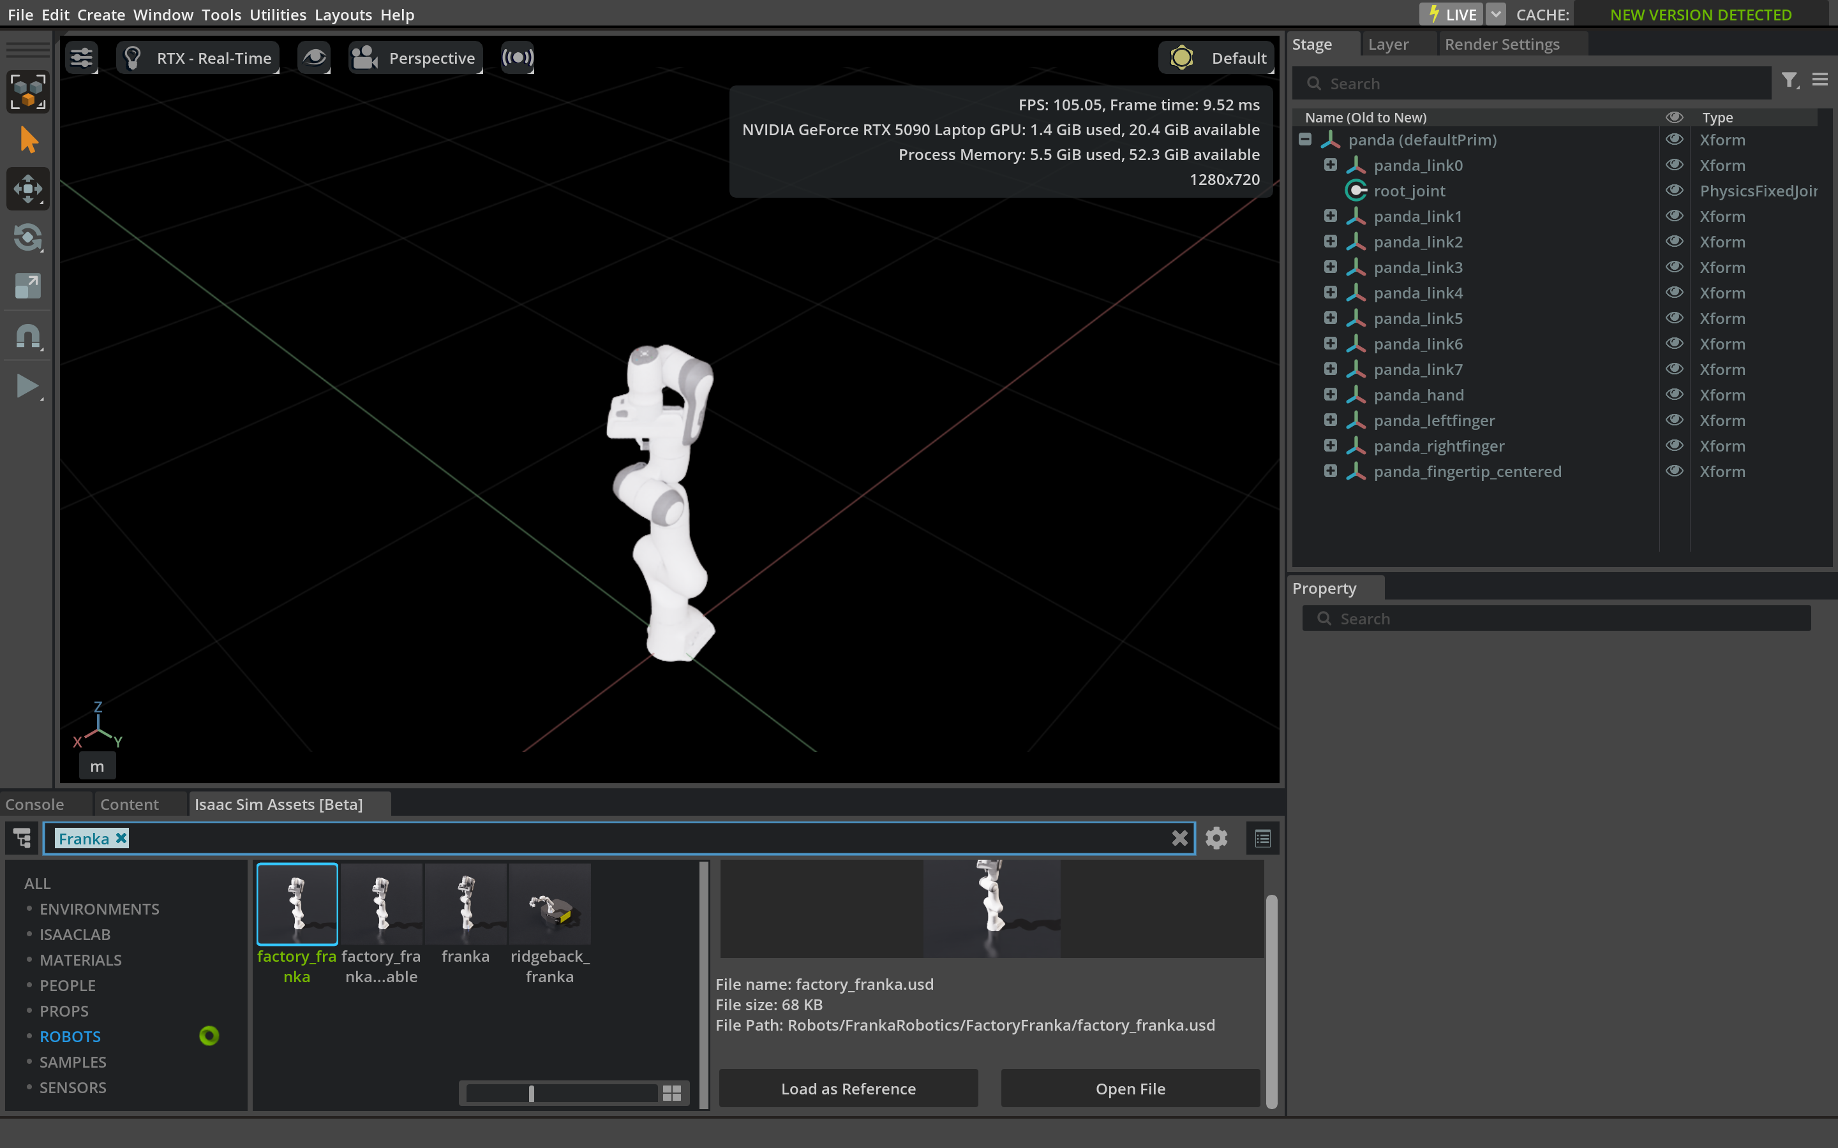Open viewport settings sliders icon
Screen dimensions: 1838x1148
(x=81, y=57)
